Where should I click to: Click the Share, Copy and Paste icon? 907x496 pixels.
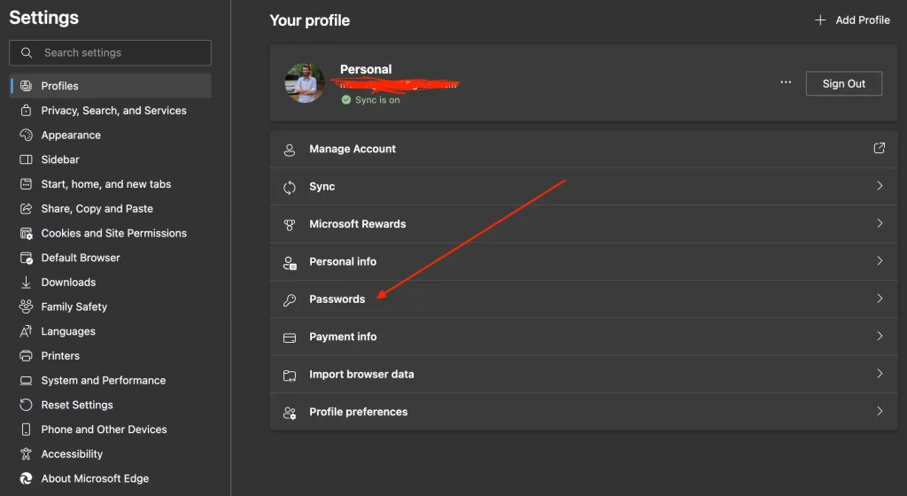click(x=26, y=209)
